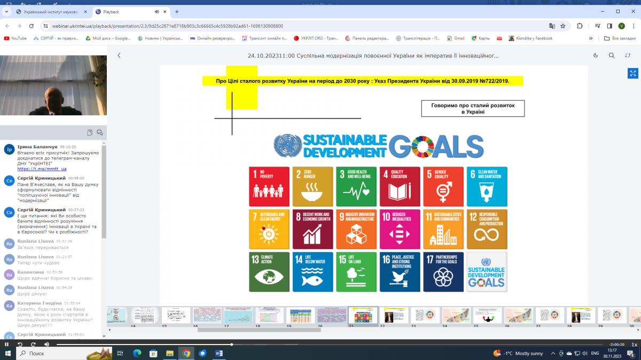Toggle dark theme moon icon
Screen dimensions: 641x360
click(x=596, y=55)
